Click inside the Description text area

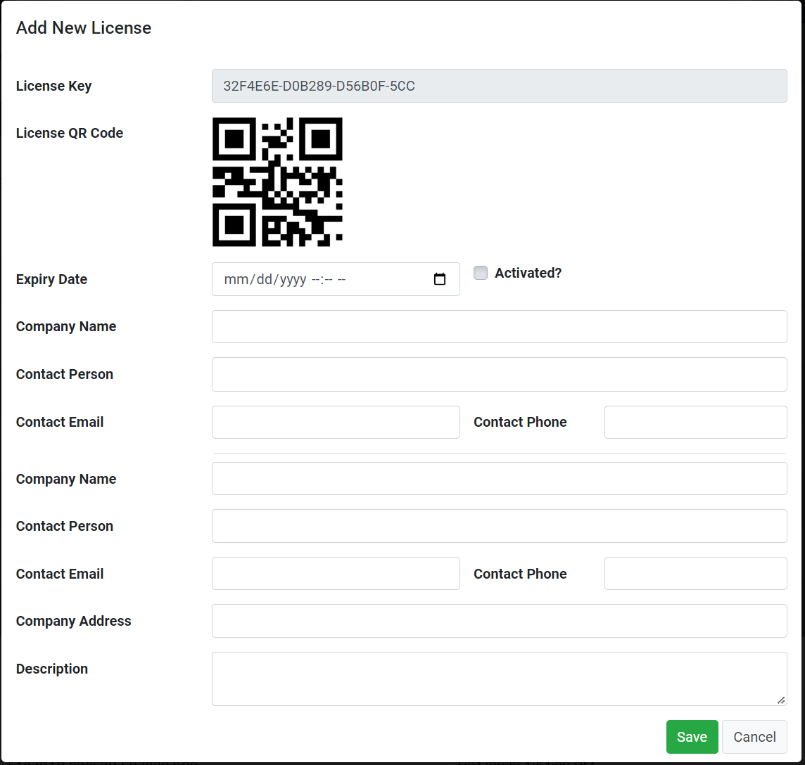click(x=499, y=679)
